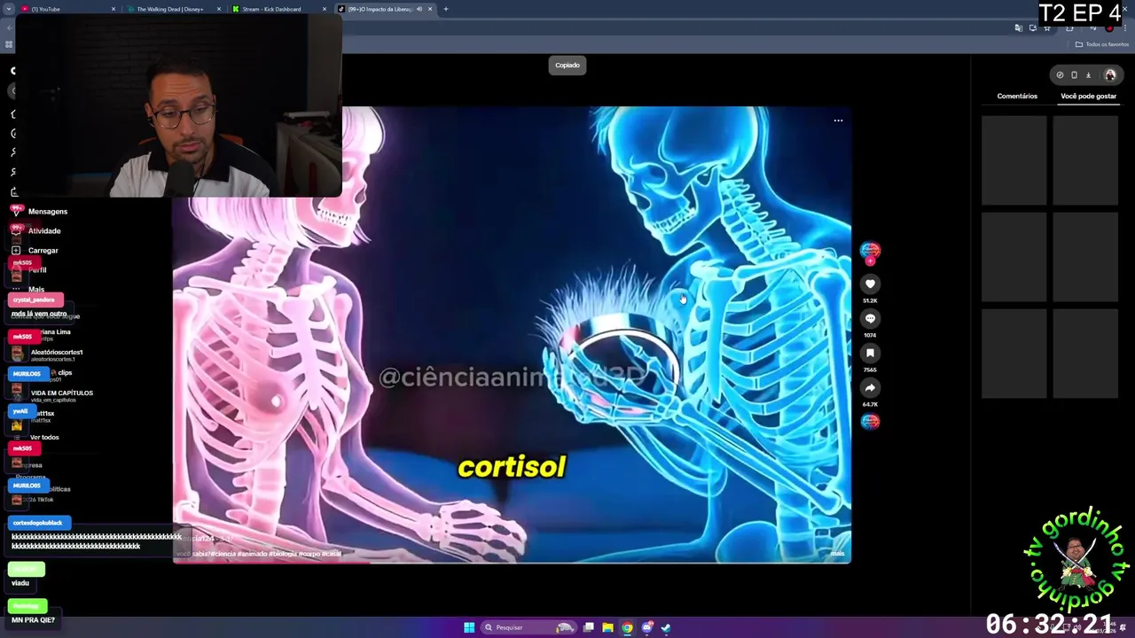Open the three-dot video options menu
This screenshot has width=1135, height=638.
(838, 121)
